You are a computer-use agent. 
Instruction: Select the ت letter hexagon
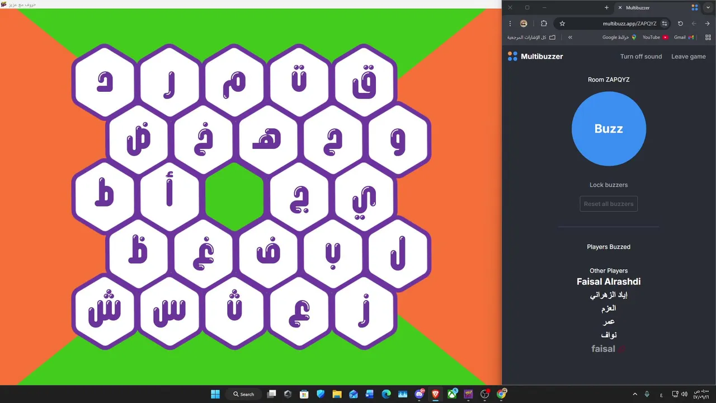300,82
